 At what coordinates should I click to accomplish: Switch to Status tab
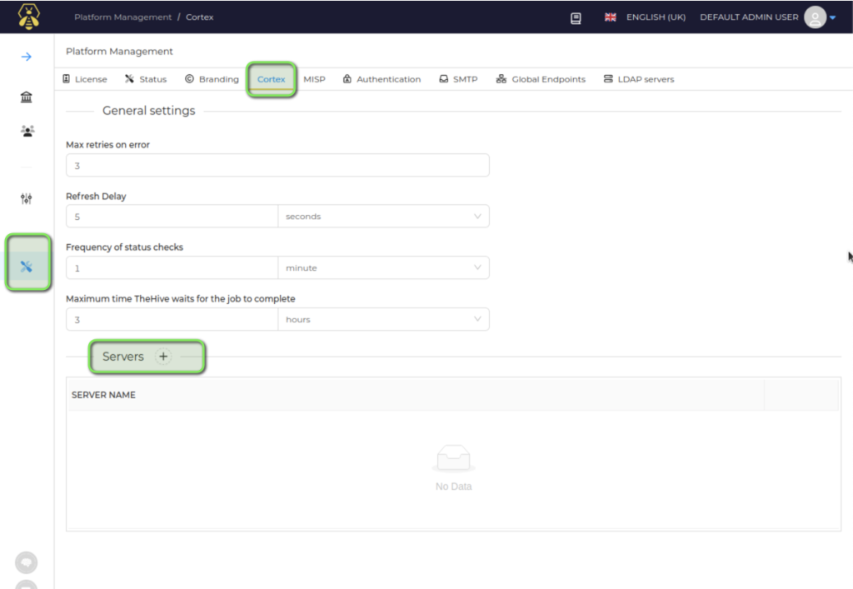(x=146, y=79)
